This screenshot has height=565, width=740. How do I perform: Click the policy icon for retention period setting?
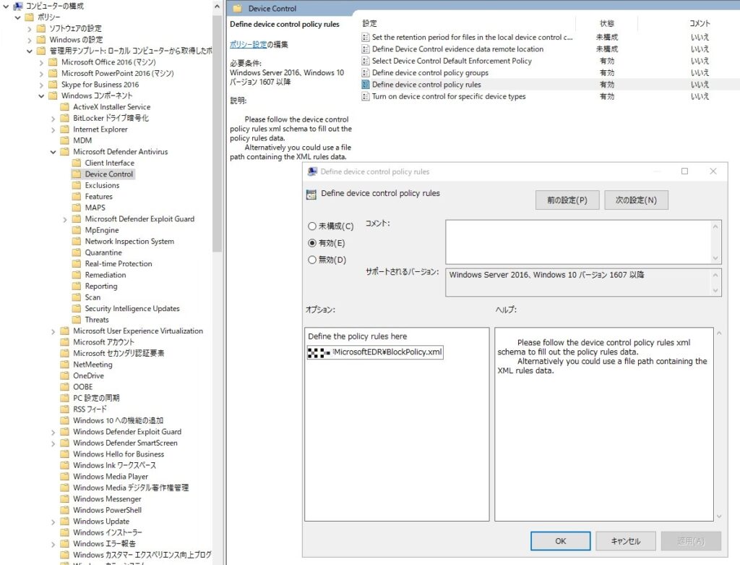pyautogui.click(x=365, y=37)
